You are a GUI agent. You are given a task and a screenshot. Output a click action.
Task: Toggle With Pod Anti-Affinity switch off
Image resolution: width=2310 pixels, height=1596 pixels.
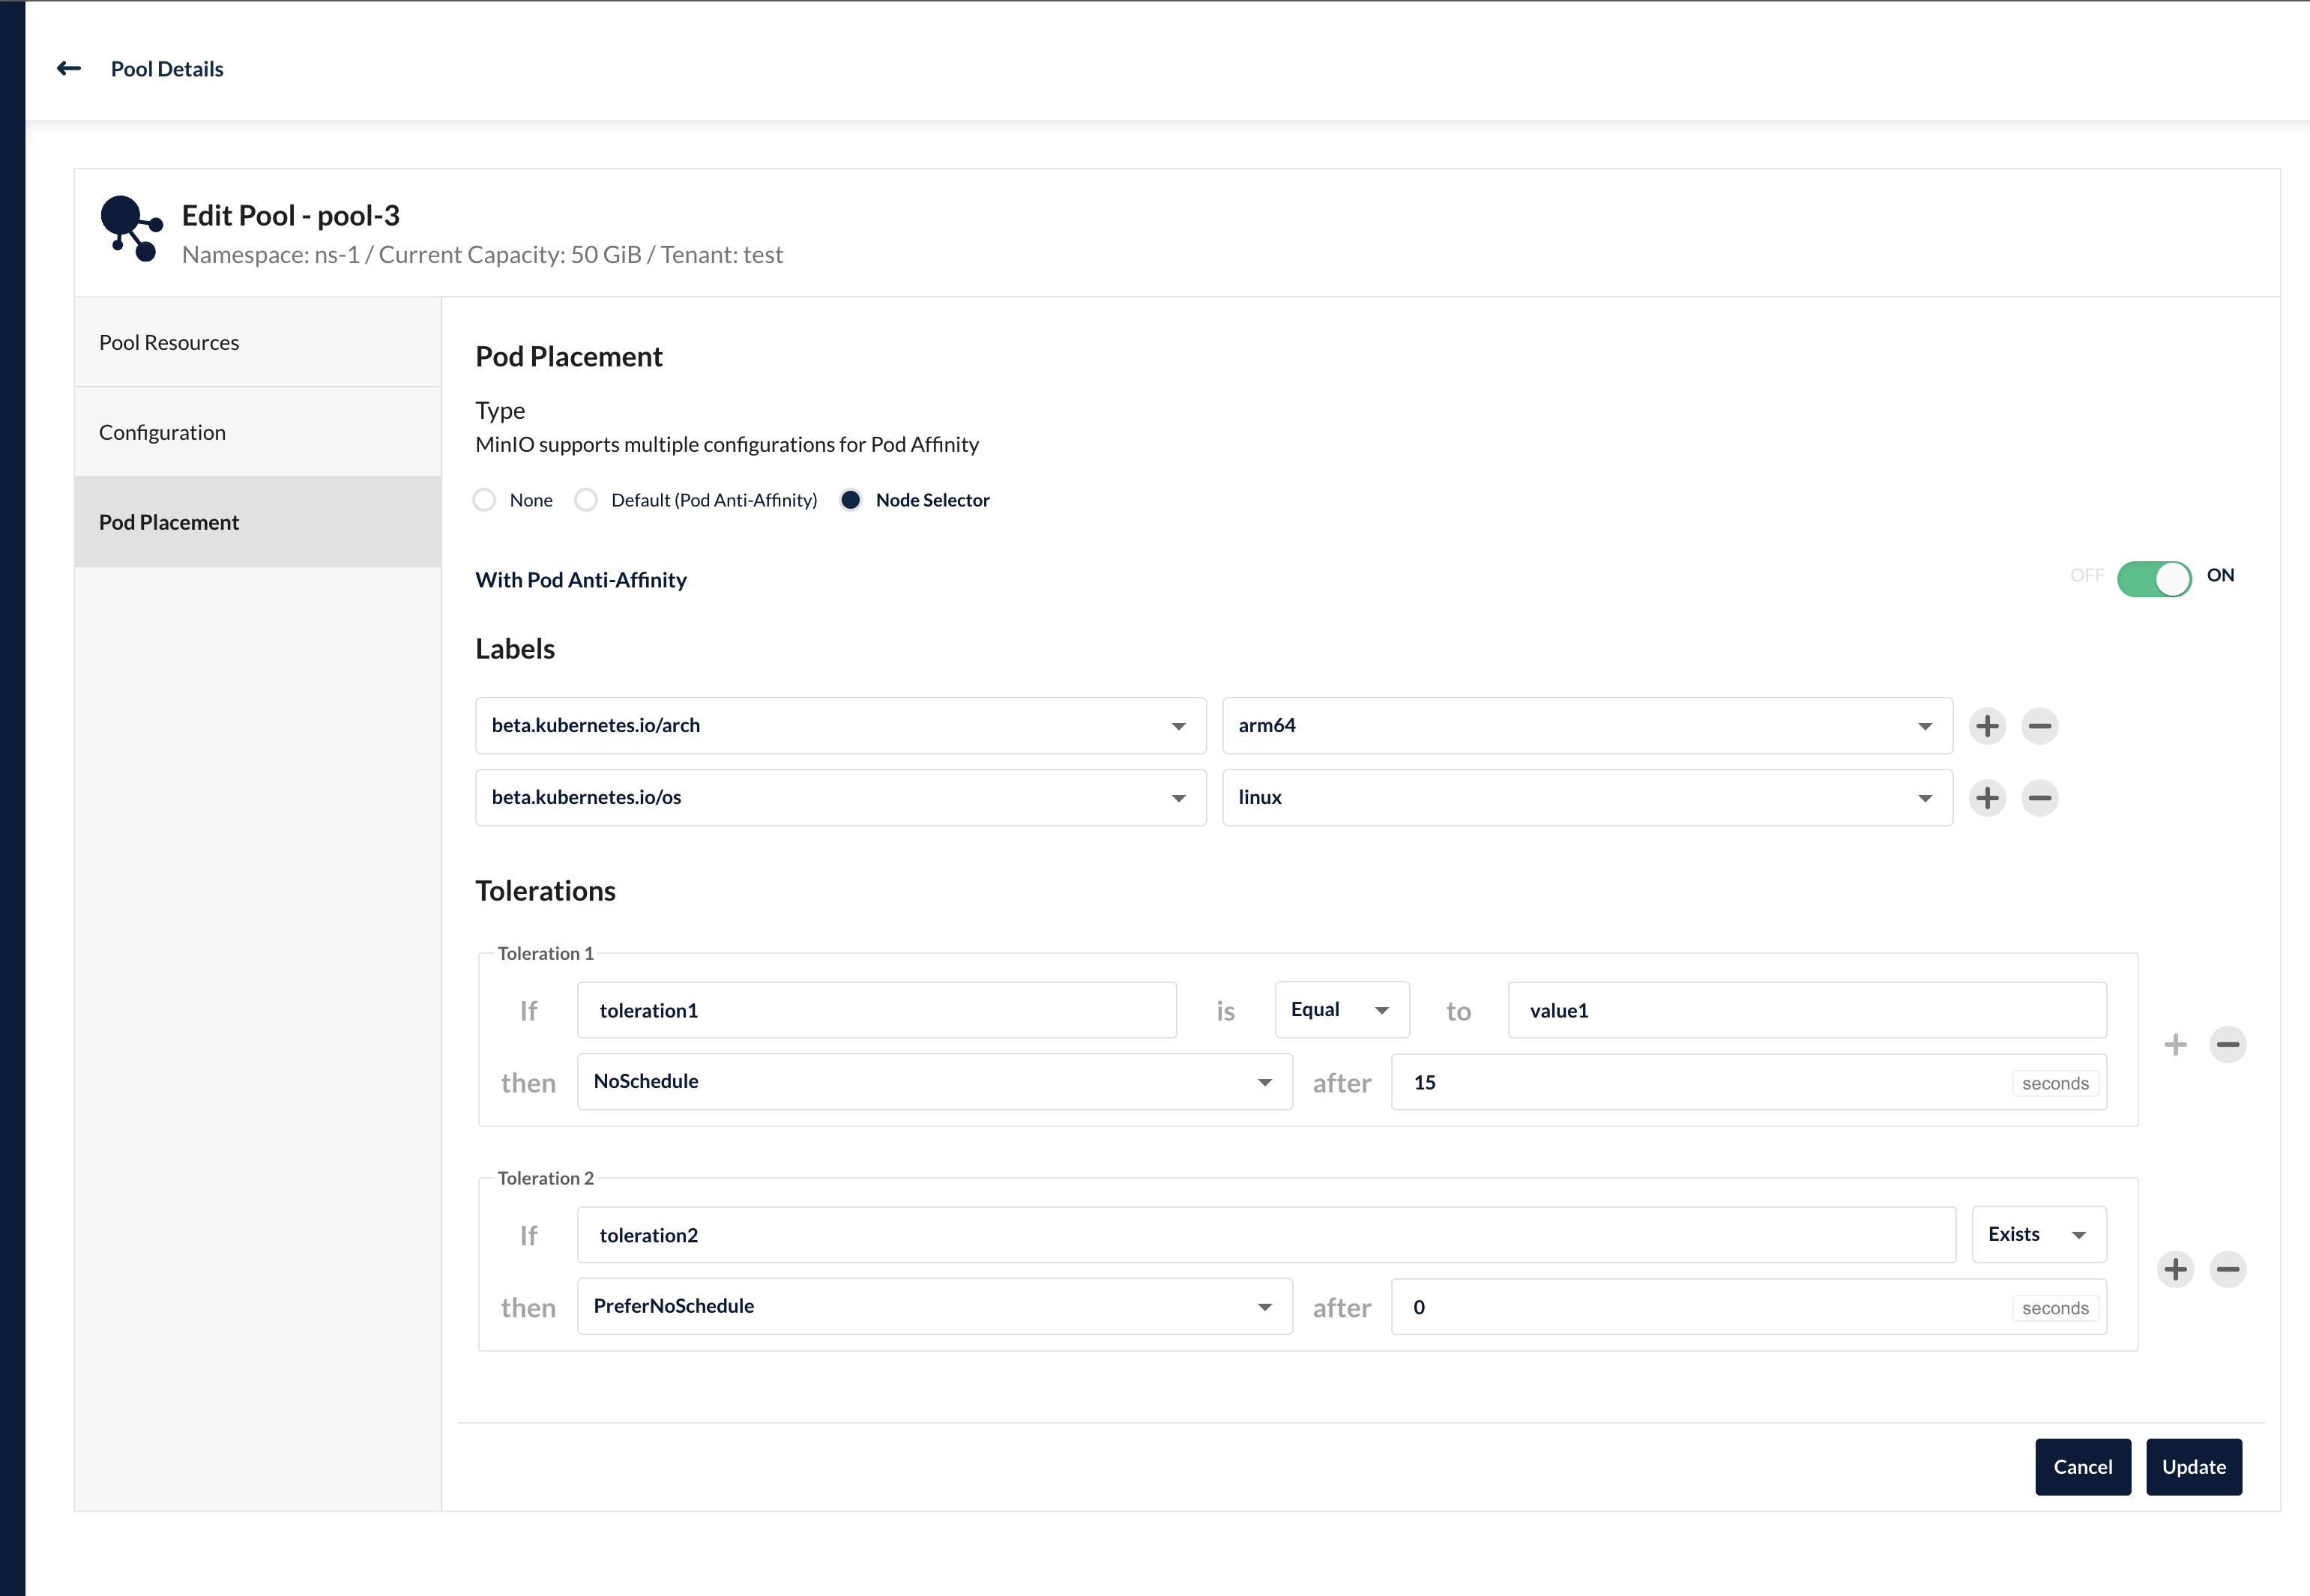[x=2153, y=578]
